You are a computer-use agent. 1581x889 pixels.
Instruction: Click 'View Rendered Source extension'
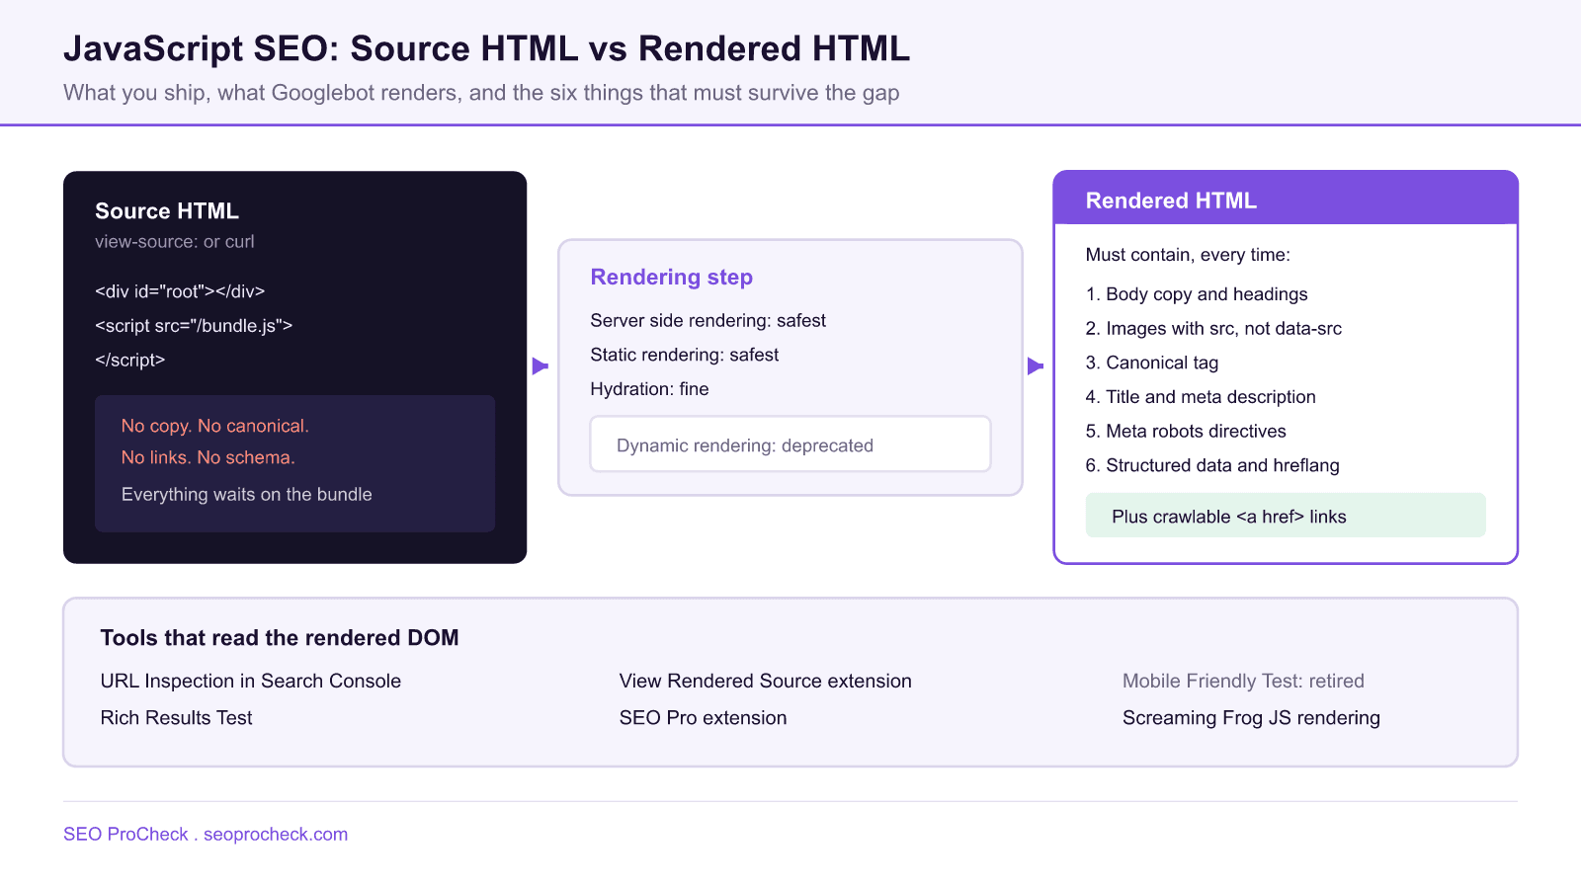766,682
